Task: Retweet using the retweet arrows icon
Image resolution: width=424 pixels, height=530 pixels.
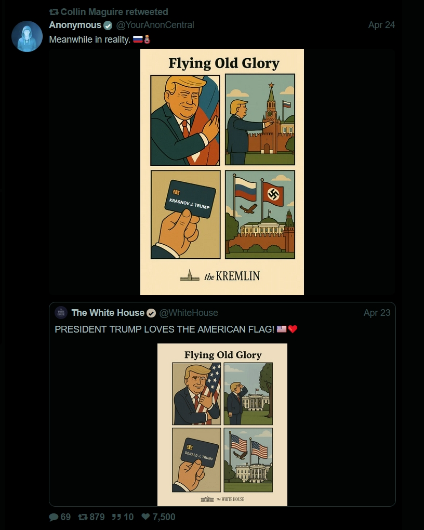Action: [83, 517]
